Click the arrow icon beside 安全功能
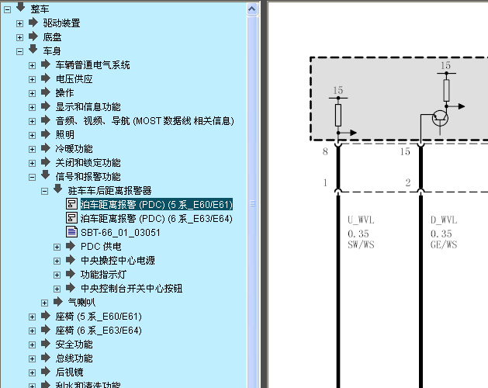The height and width of the screenshot is (388, 488). (x=46, y=343)
